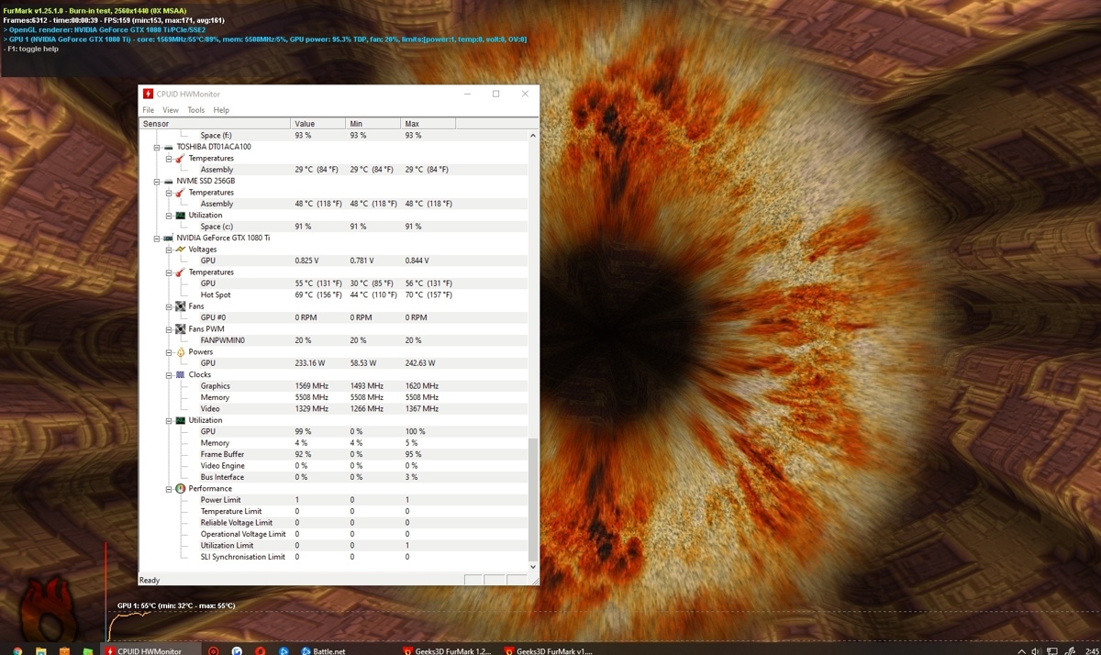1101x655 pixels.
Task: Open Google Chrome from the taskbar
Action: point(17,650)
